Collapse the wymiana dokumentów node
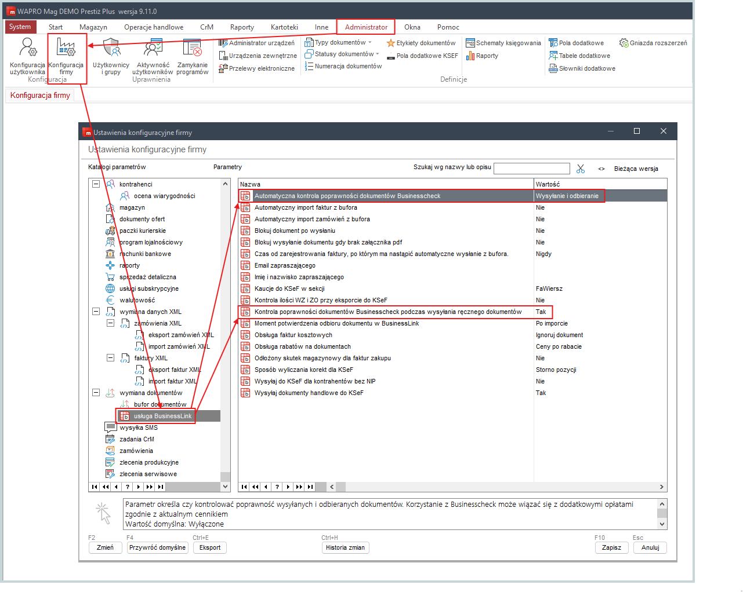This screenshot has height=592, width=743. click(96, 393)
